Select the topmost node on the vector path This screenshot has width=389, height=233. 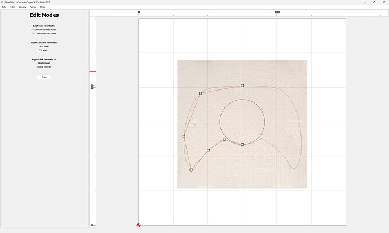tap(242, 86)
